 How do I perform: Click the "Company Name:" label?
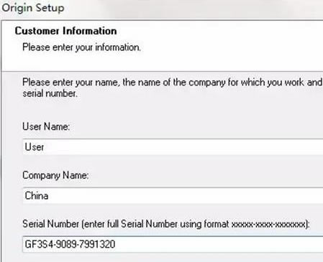point(55,175)
